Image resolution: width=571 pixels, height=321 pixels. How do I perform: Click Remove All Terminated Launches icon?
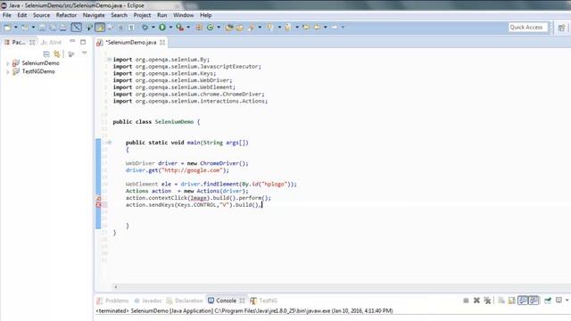pyautogui.click(x=487, y=300)
